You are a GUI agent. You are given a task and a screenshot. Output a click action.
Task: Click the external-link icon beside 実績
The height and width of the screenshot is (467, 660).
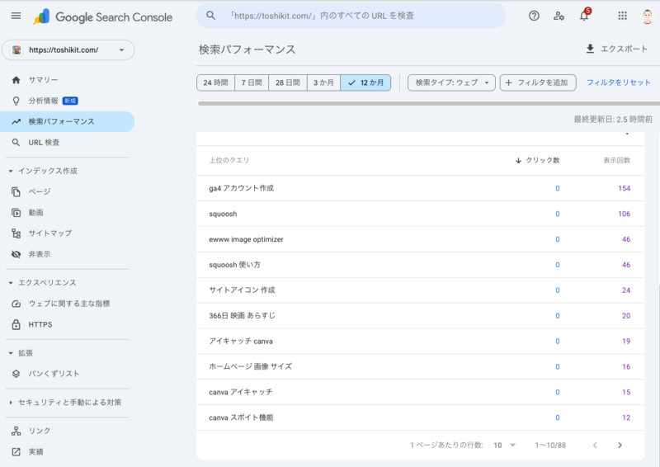(16, 452)
